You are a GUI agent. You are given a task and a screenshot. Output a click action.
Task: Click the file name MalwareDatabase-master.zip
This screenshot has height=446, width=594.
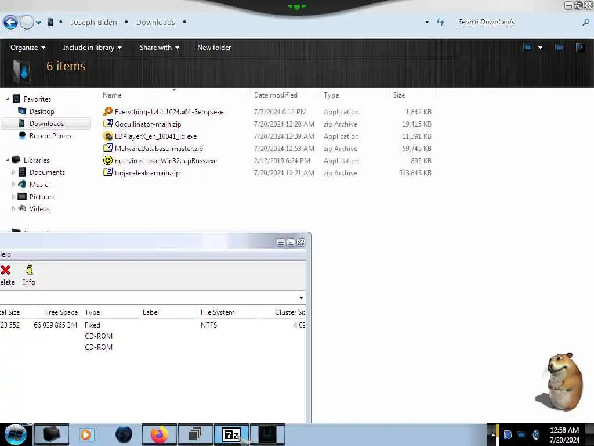tap(159, 148)
